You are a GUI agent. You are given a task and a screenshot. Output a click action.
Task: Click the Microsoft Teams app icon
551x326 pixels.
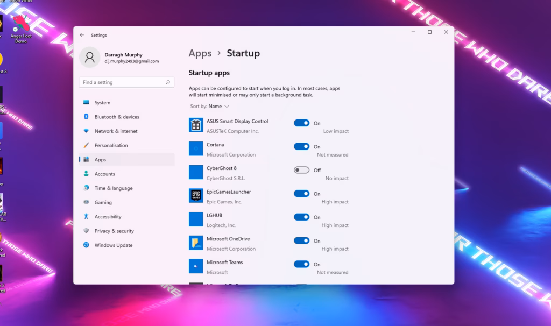tap(196, 266)
